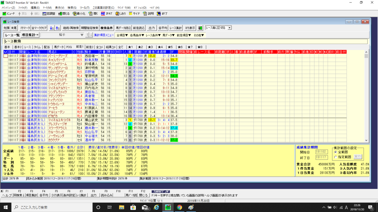Screen dimensions: 378x212
Task: Open メニューP main menu toolbar icon
Action: 9,14
